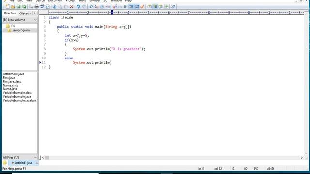Click line 11 marker in gutter
The height and width of the screenshot is (174, 310).
click(40, 62)
